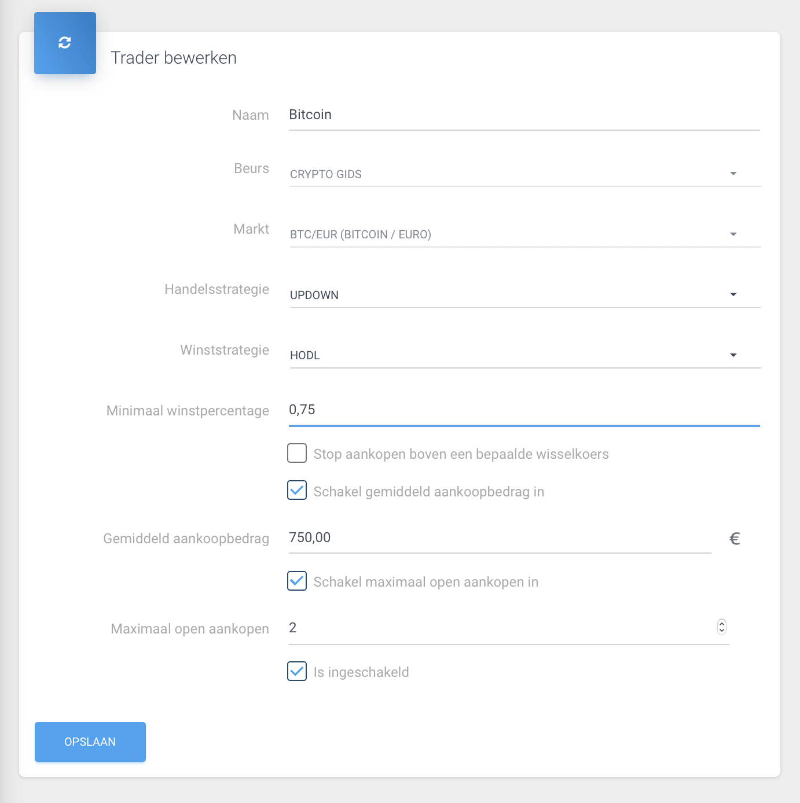
Task: Enable stop aankopen boven wisselkoers checkbox
Action: [x=297, y=454]
